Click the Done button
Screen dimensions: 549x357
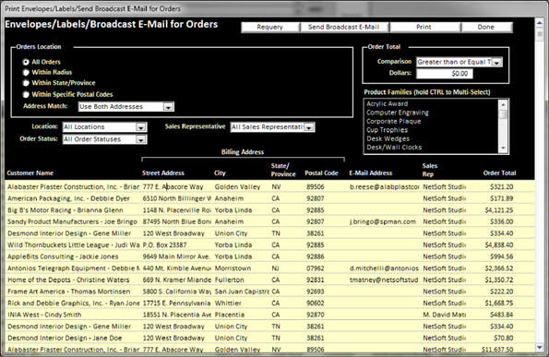(486, 28)
